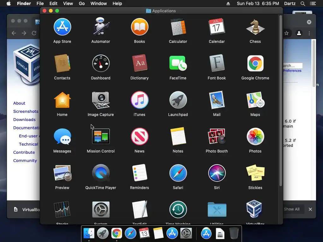Open the Finder menu in menu bar
Image resolution: width=323 pixels, height=242 pixels.
[24, 3]
